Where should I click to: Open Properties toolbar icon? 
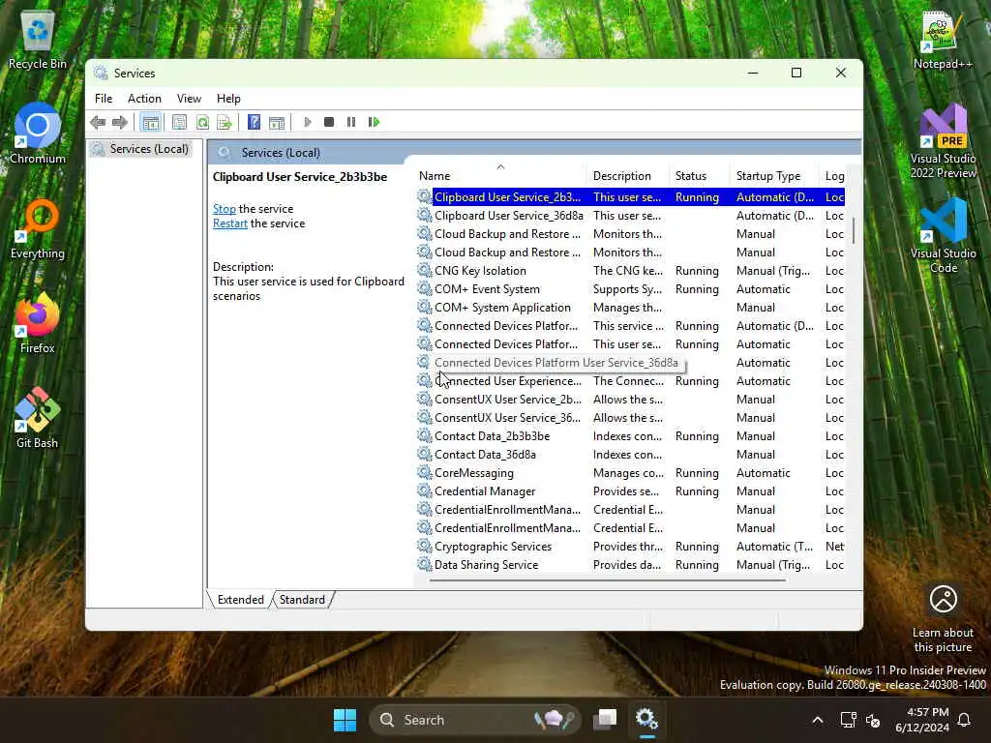(x=179, y=122)
